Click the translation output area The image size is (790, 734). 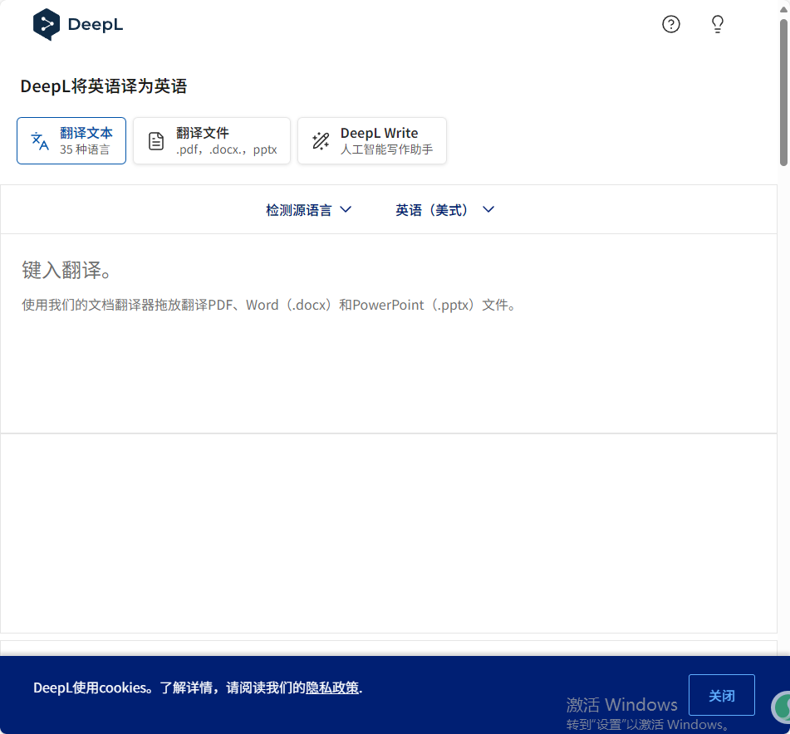389,533
